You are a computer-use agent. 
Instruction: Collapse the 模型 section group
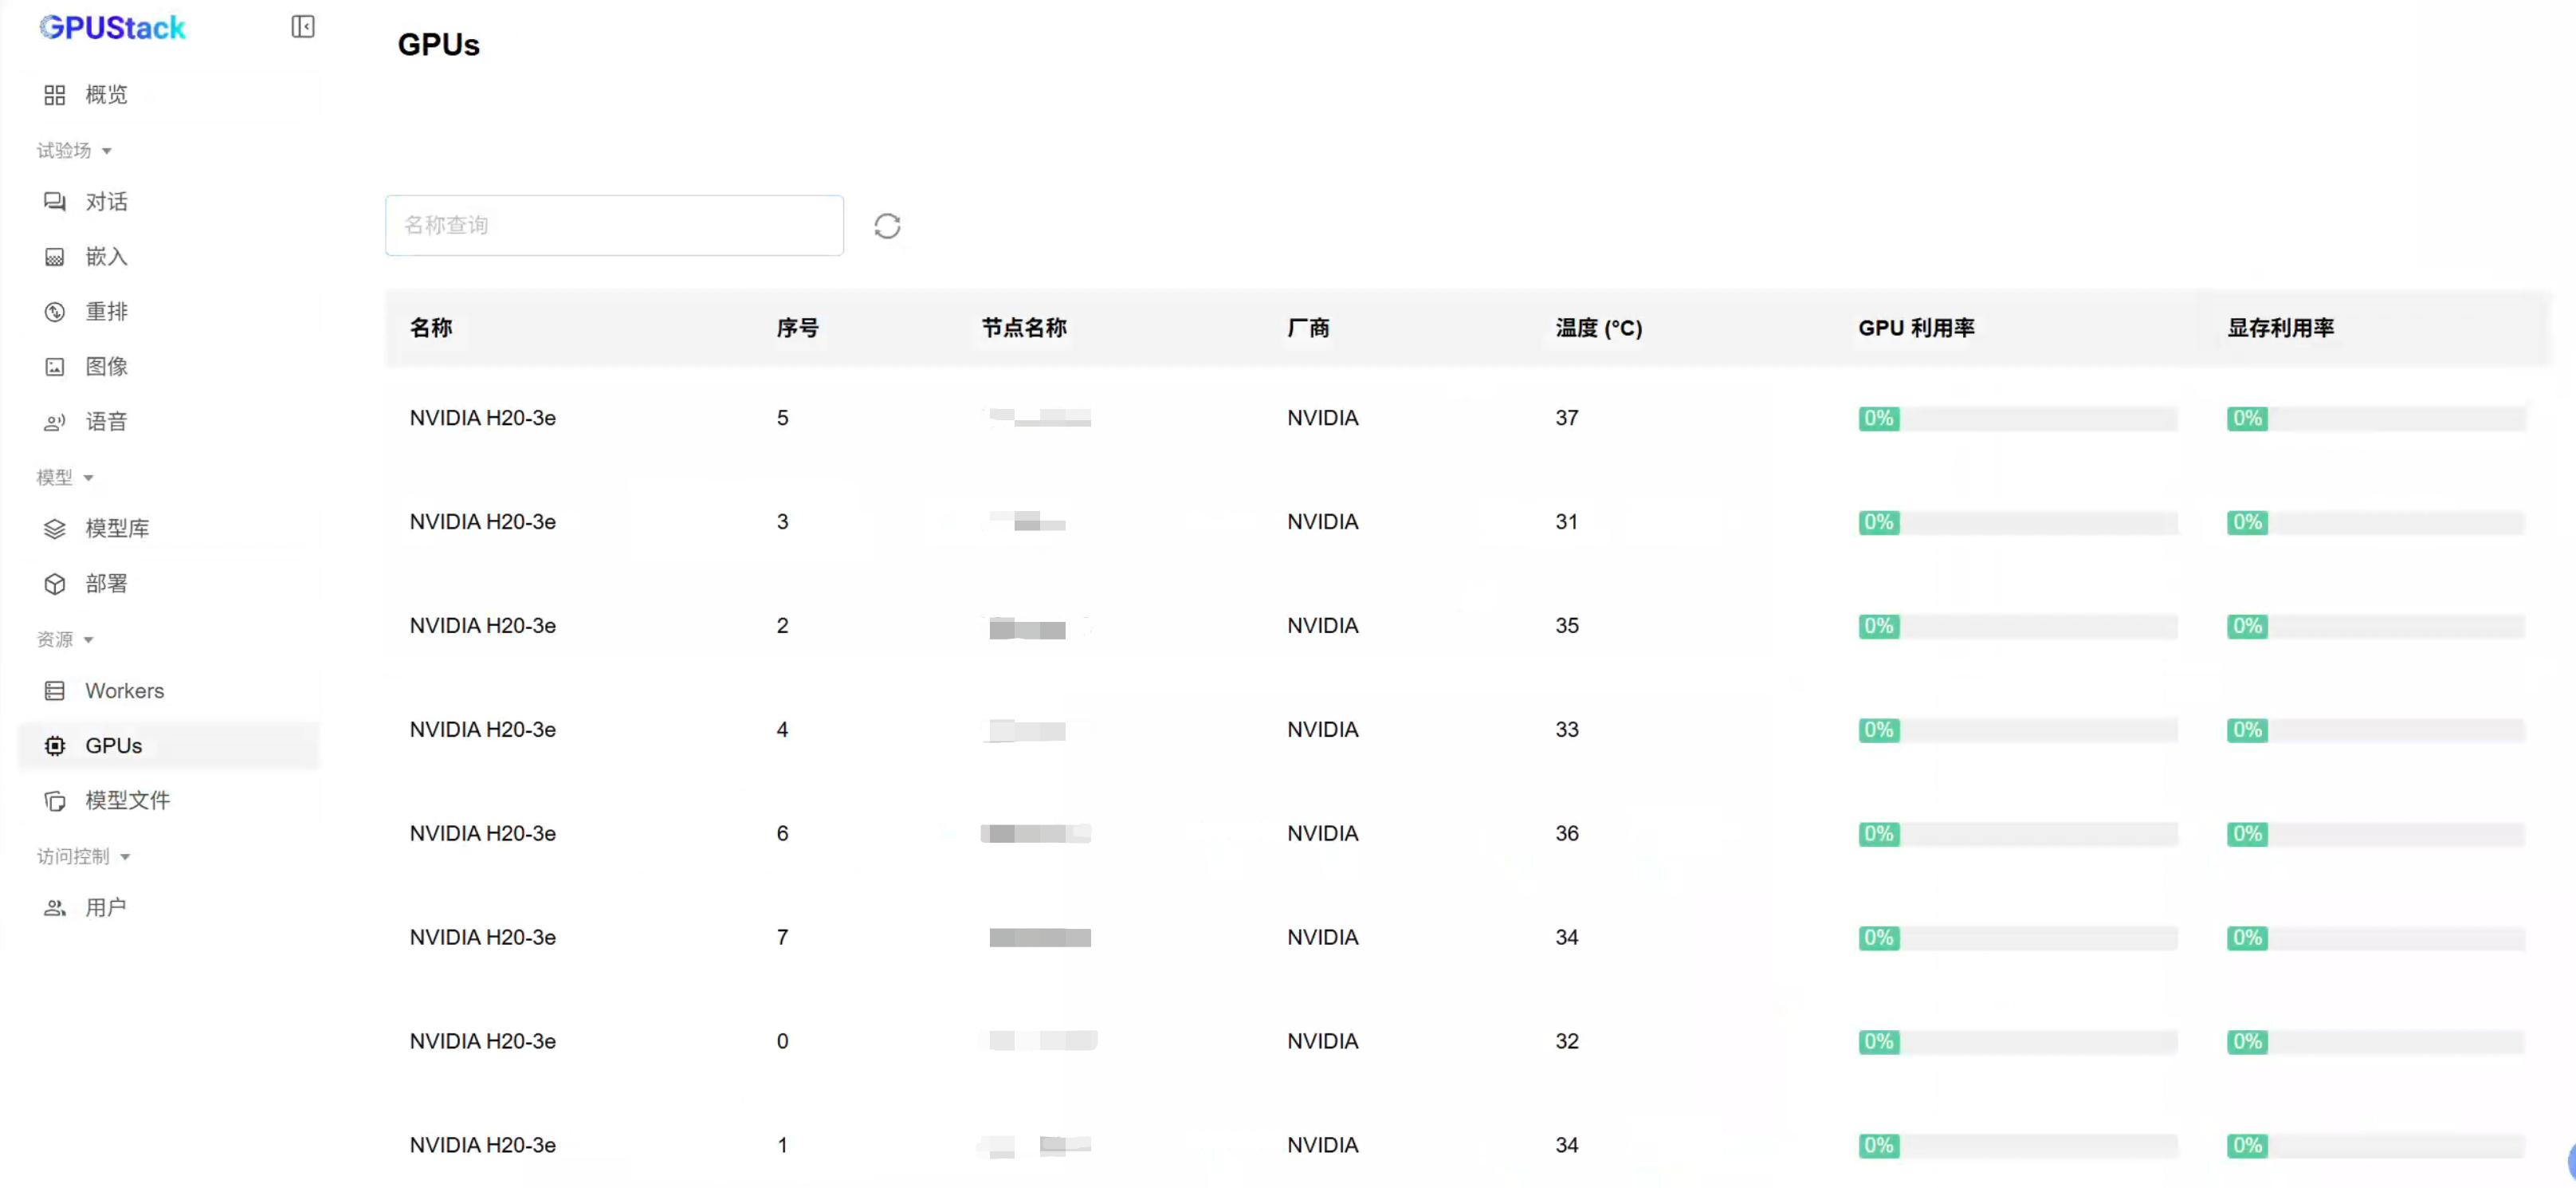(88, 478)
